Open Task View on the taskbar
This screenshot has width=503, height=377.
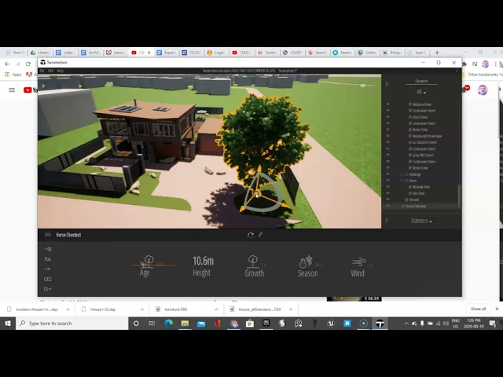(x=152, y=324)
